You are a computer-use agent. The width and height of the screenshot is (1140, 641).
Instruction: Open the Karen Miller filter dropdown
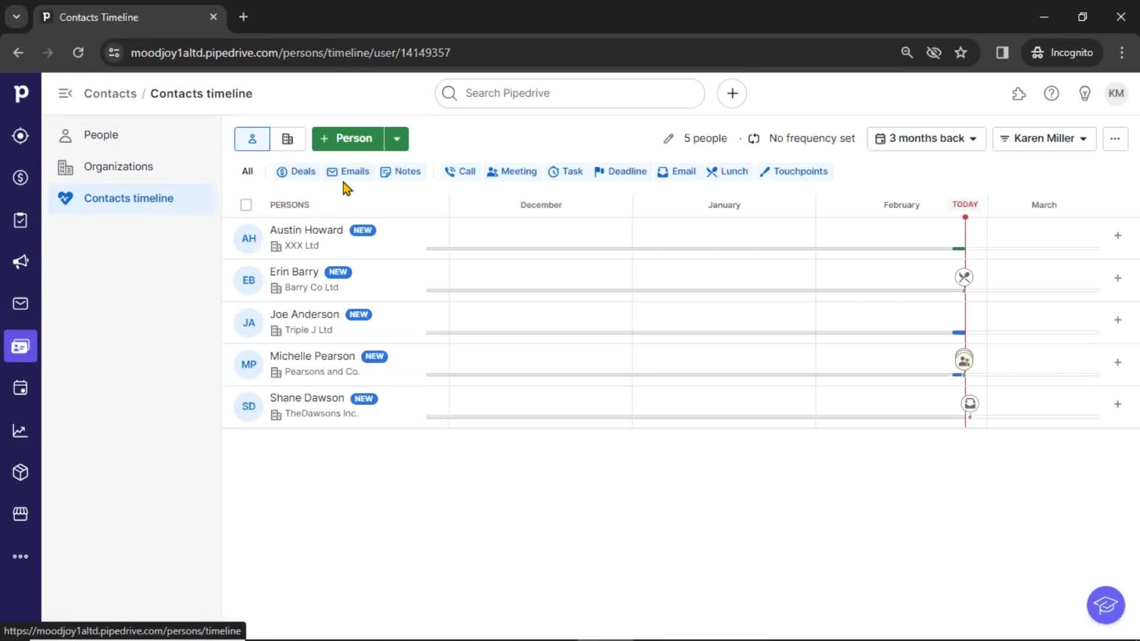(x=1044, y=138)
